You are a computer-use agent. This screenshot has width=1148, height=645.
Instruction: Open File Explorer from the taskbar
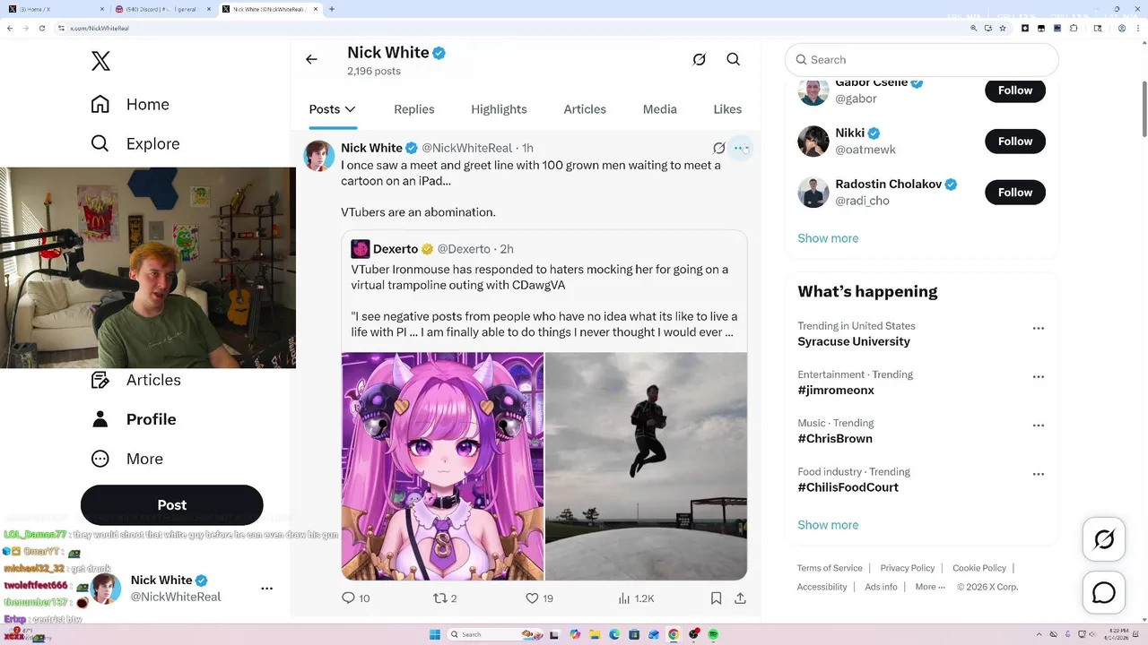pos(595,634)
